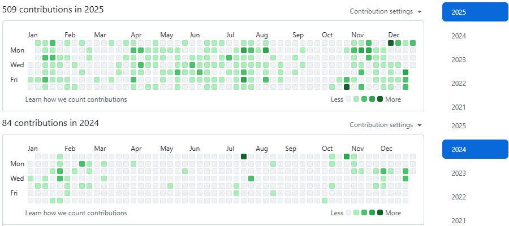Select 2025 in the lower year list
Image resolution: width=509 pixels, height=226 pixels.
coord(459,125)
